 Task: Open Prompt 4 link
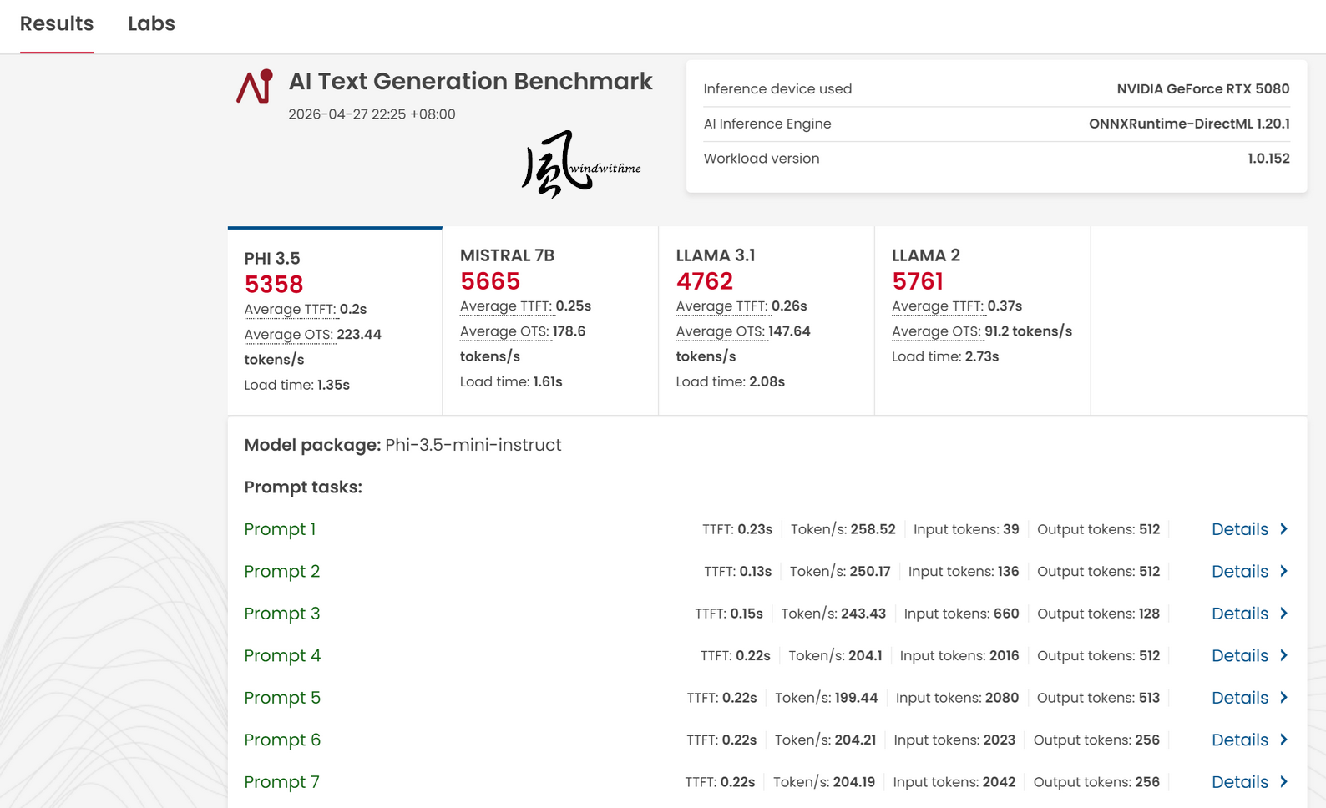(x=282, y=656)
